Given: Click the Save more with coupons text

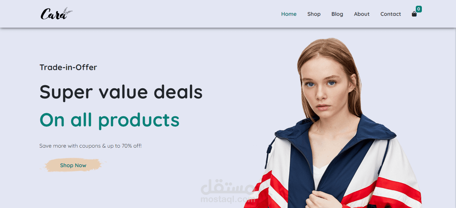Looking at the screenshot, I should pos(90,146).
